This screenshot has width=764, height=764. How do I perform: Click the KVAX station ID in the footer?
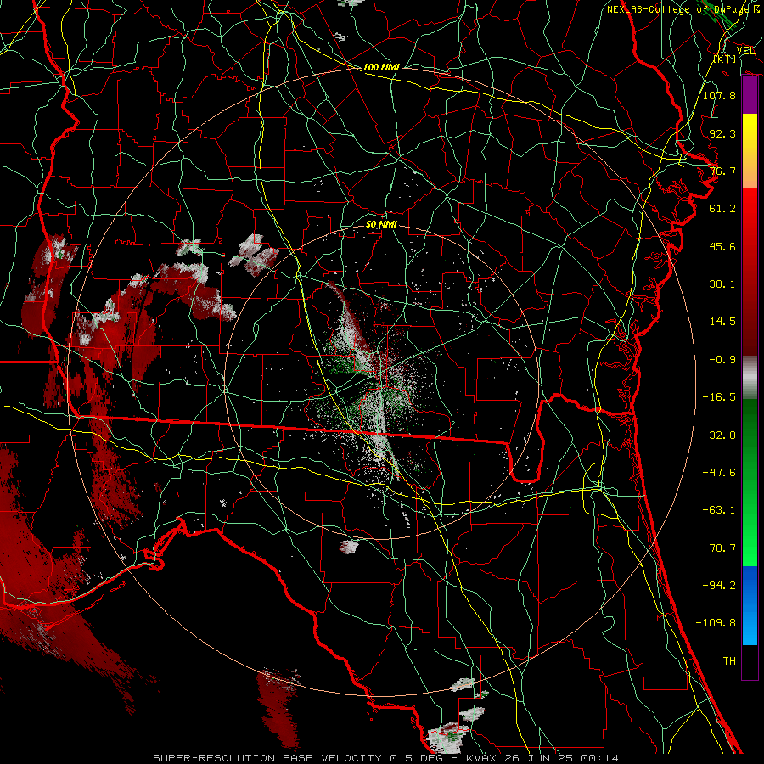483,758
